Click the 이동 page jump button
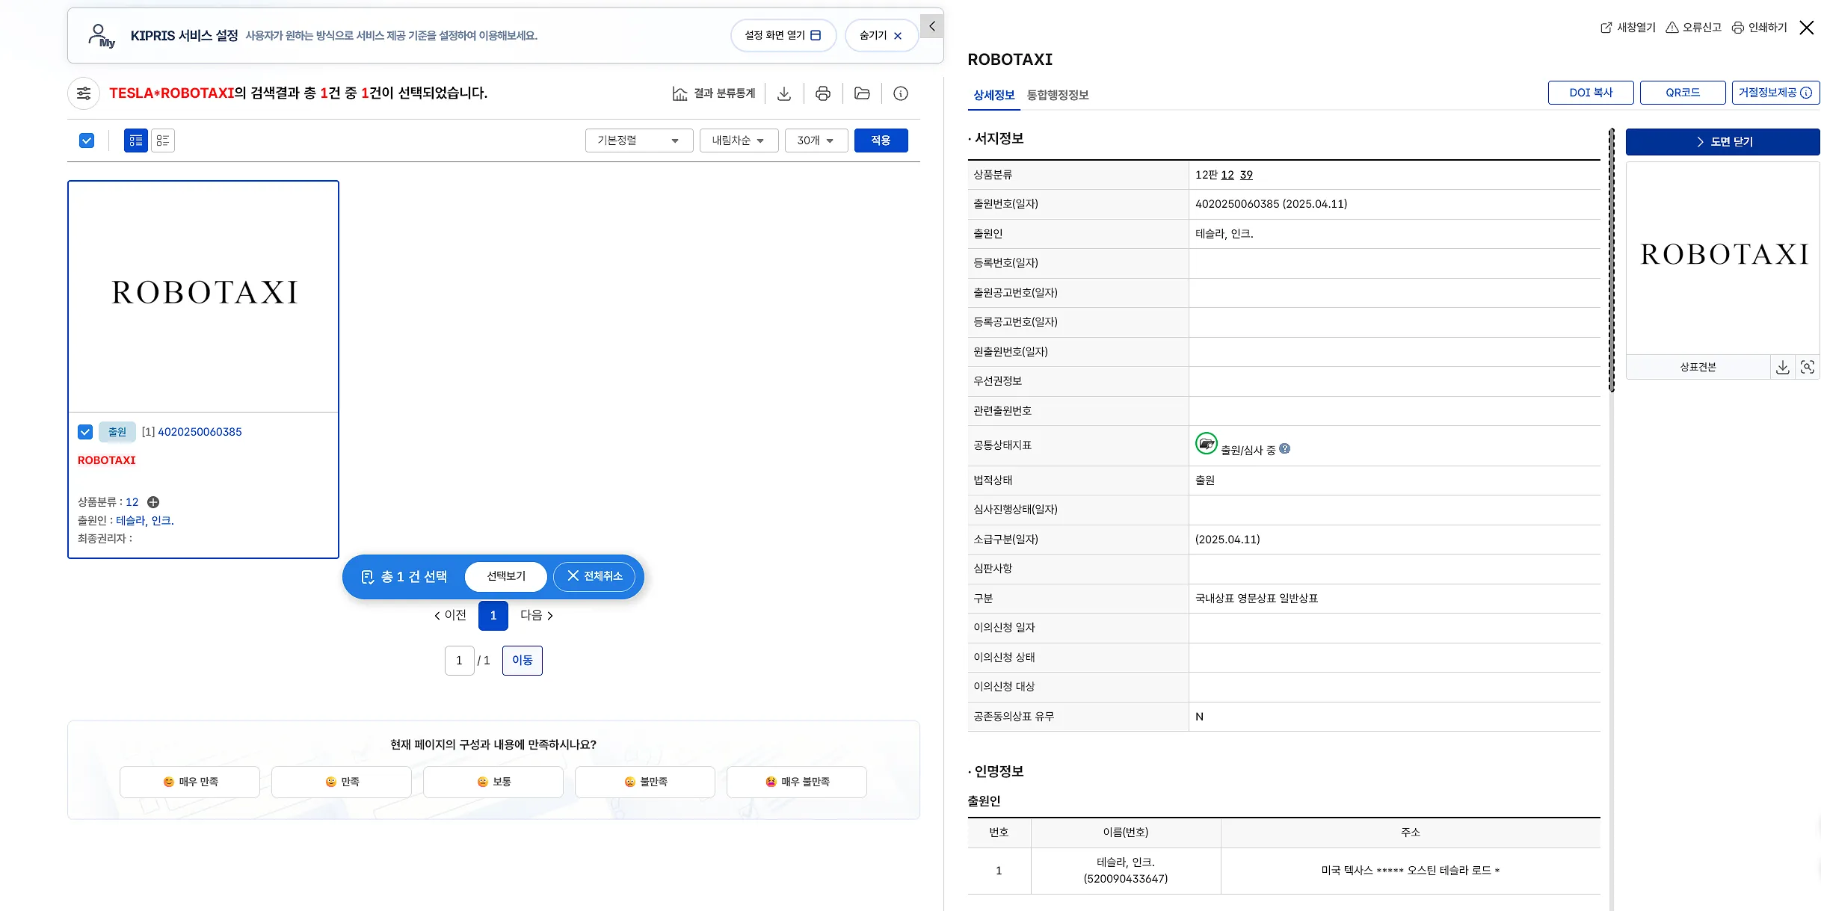Screen dimensions: 1821x911 tap(523, 661)
